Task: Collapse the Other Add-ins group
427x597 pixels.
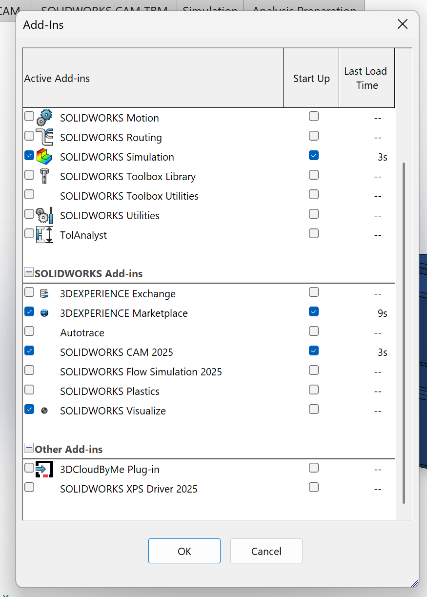Action: point(29,448)
